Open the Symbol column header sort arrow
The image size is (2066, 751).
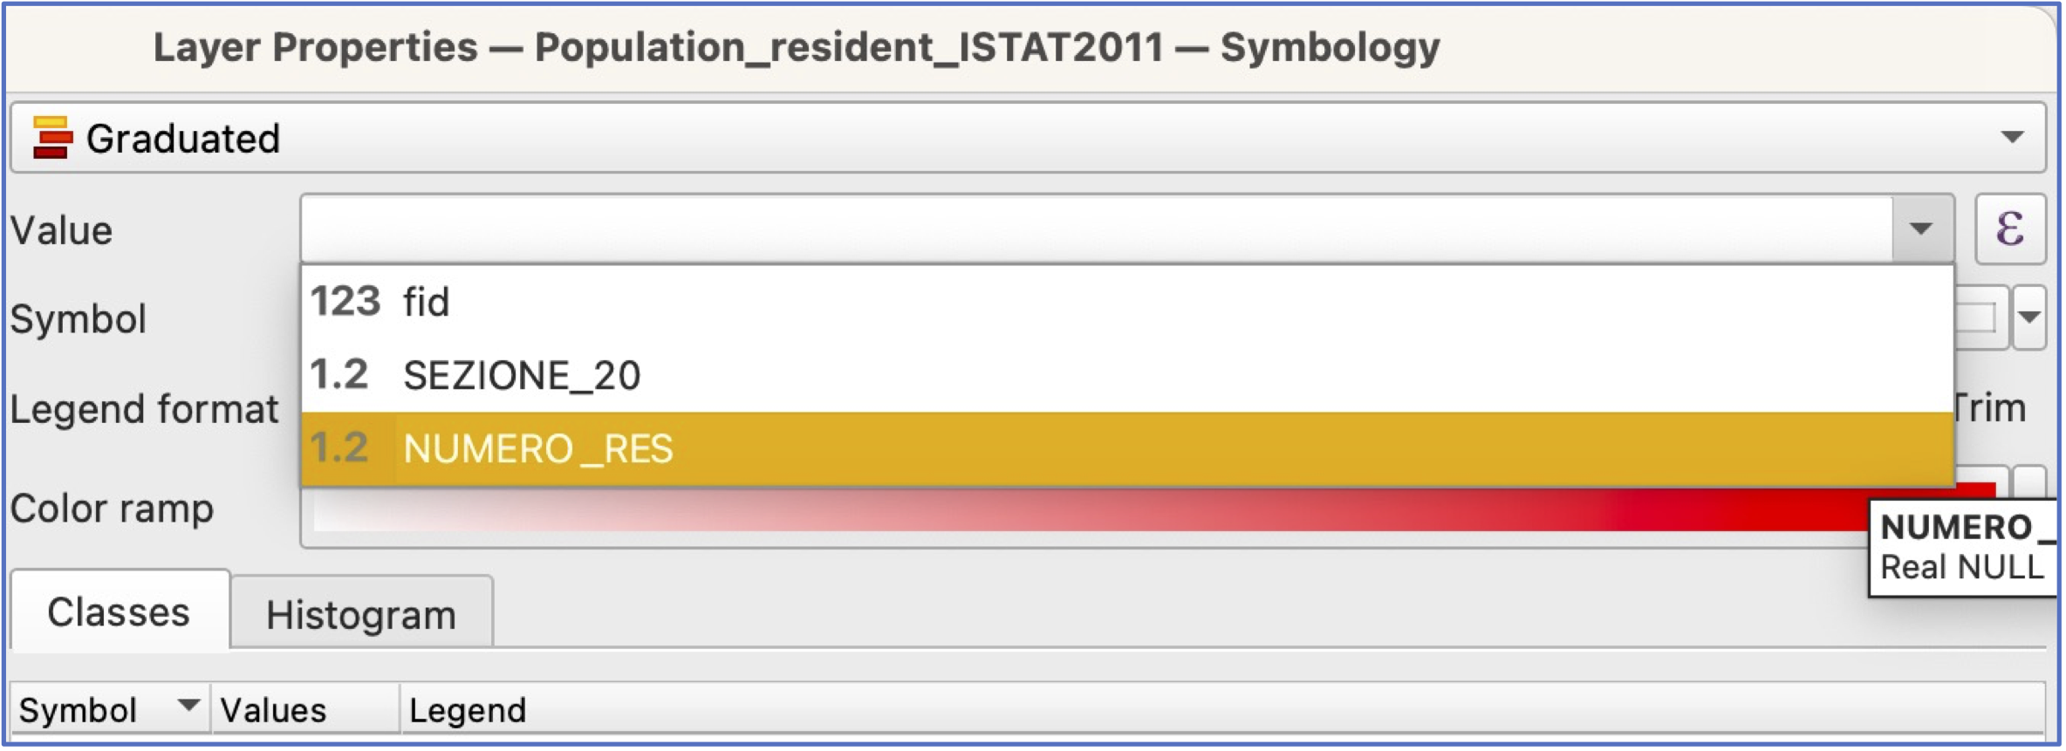(188, 705)
